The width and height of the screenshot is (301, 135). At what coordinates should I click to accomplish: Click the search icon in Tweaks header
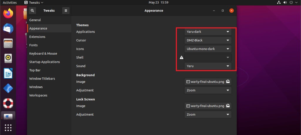click(32, 11)
